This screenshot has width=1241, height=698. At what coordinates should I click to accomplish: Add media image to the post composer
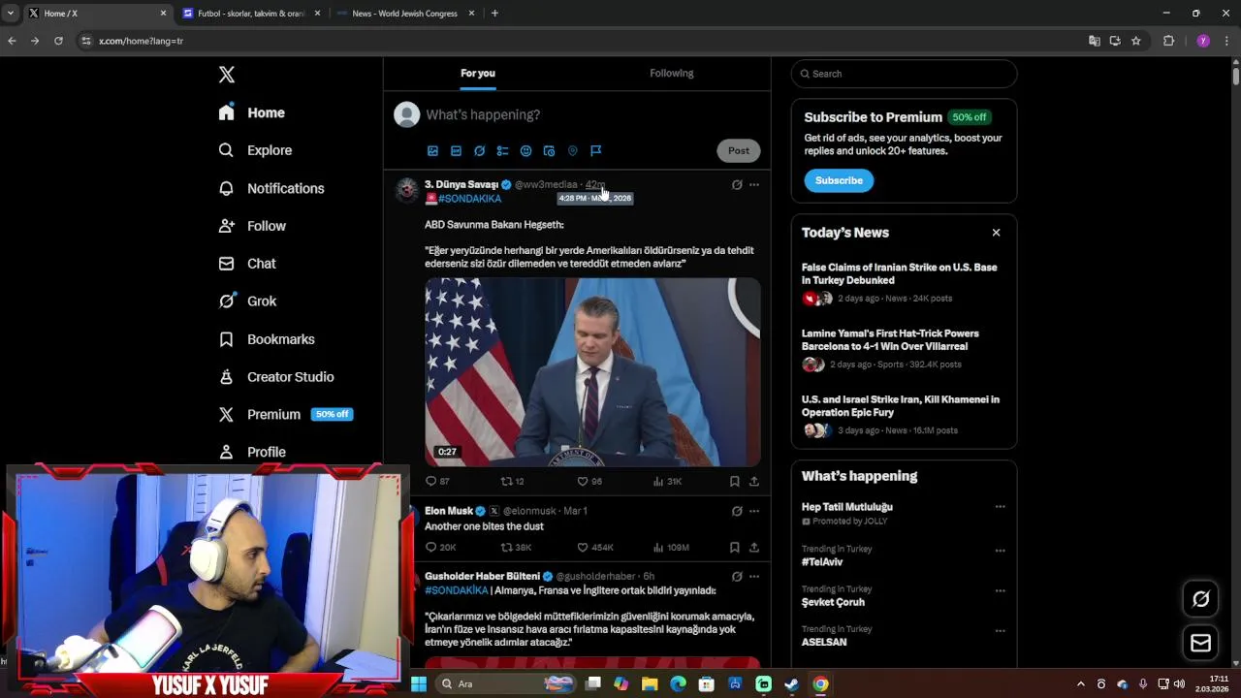pos(432,151)
